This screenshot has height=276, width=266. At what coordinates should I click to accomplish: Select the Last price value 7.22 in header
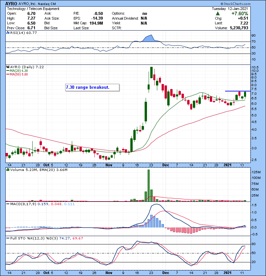coord(244,23)
